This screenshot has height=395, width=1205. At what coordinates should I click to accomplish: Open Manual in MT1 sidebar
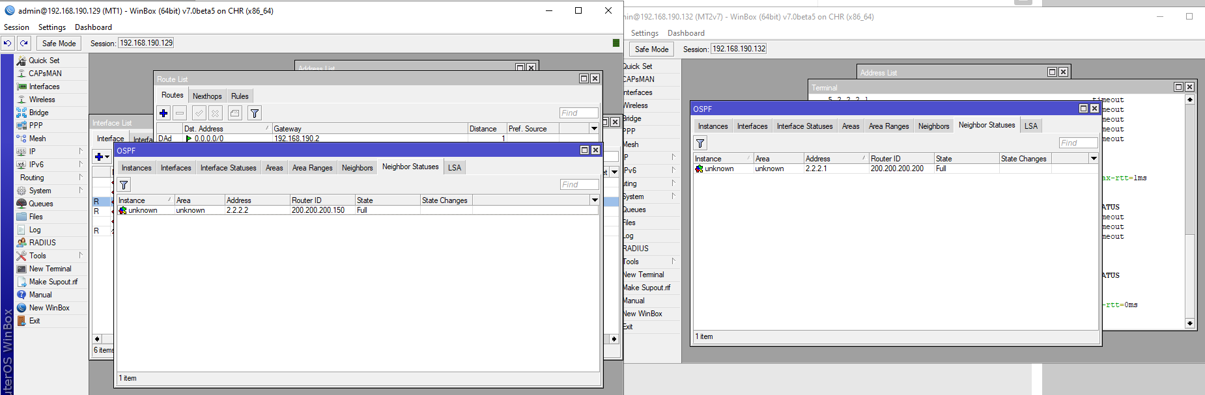click(40, 295)
